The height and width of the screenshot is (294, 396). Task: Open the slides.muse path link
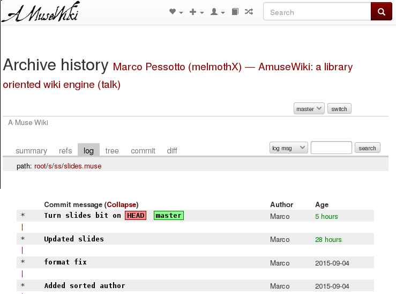[83, 166]
